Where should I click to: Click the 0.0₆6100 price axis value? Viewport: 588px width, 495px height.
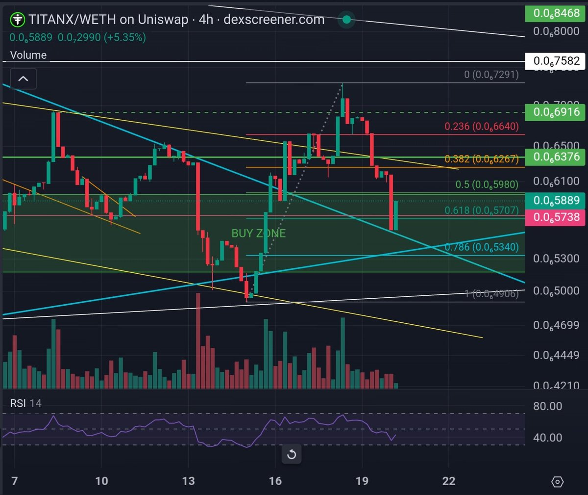tap(556, 181)
